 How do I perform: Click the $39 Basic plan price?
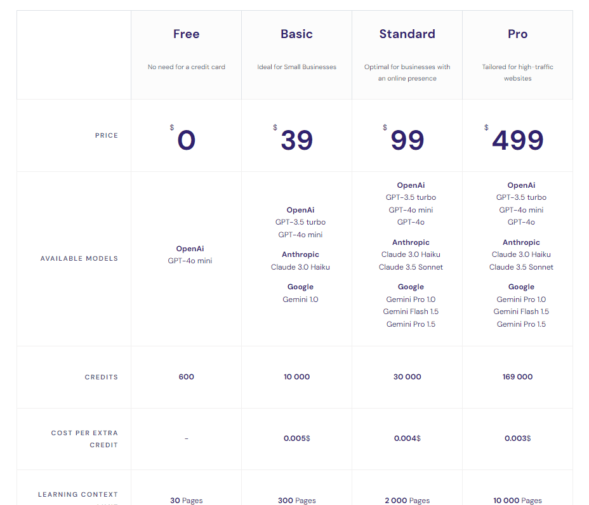coord(296,139)
